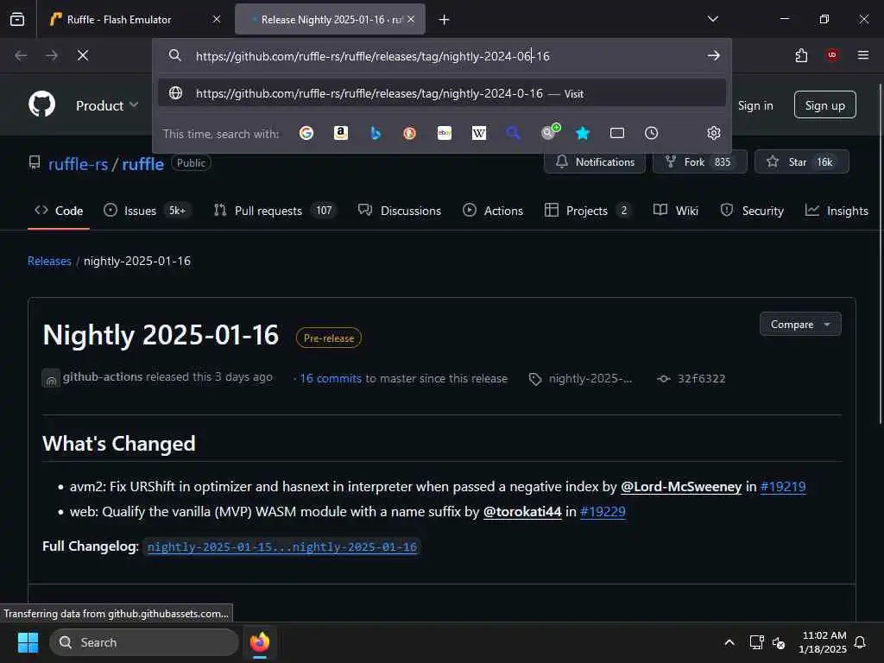Open the 16 commits link

pos(331,379)
